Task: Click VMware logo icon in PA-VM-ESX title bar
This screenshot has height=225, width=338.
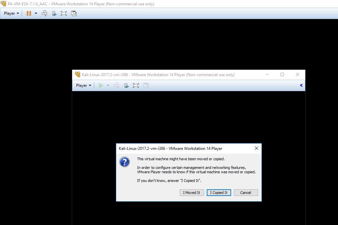Action: pyautogui.click(x=3, y=4)
